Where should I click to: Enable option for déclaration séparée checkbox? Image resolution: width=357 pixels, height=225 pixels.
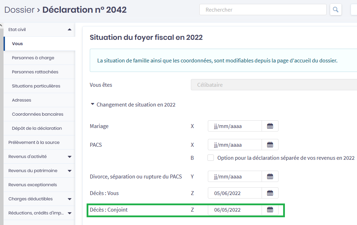211,158
